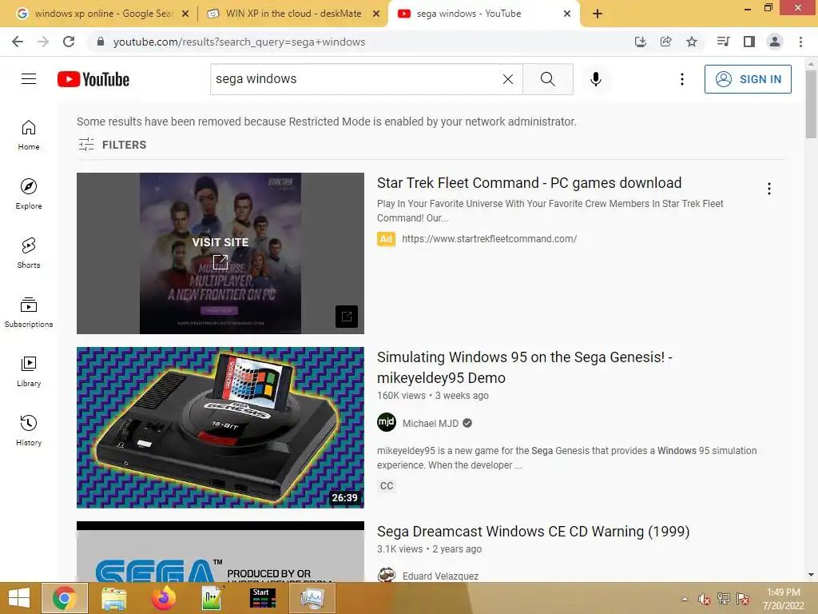Open Sega Dreamcast Windows CE CD Warning title
This screenshot has width=818, height=614.
(533, 531)
